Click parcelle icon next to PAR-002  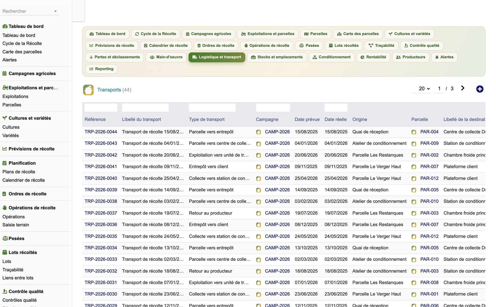pyautogui.click(x=414, y=155)
